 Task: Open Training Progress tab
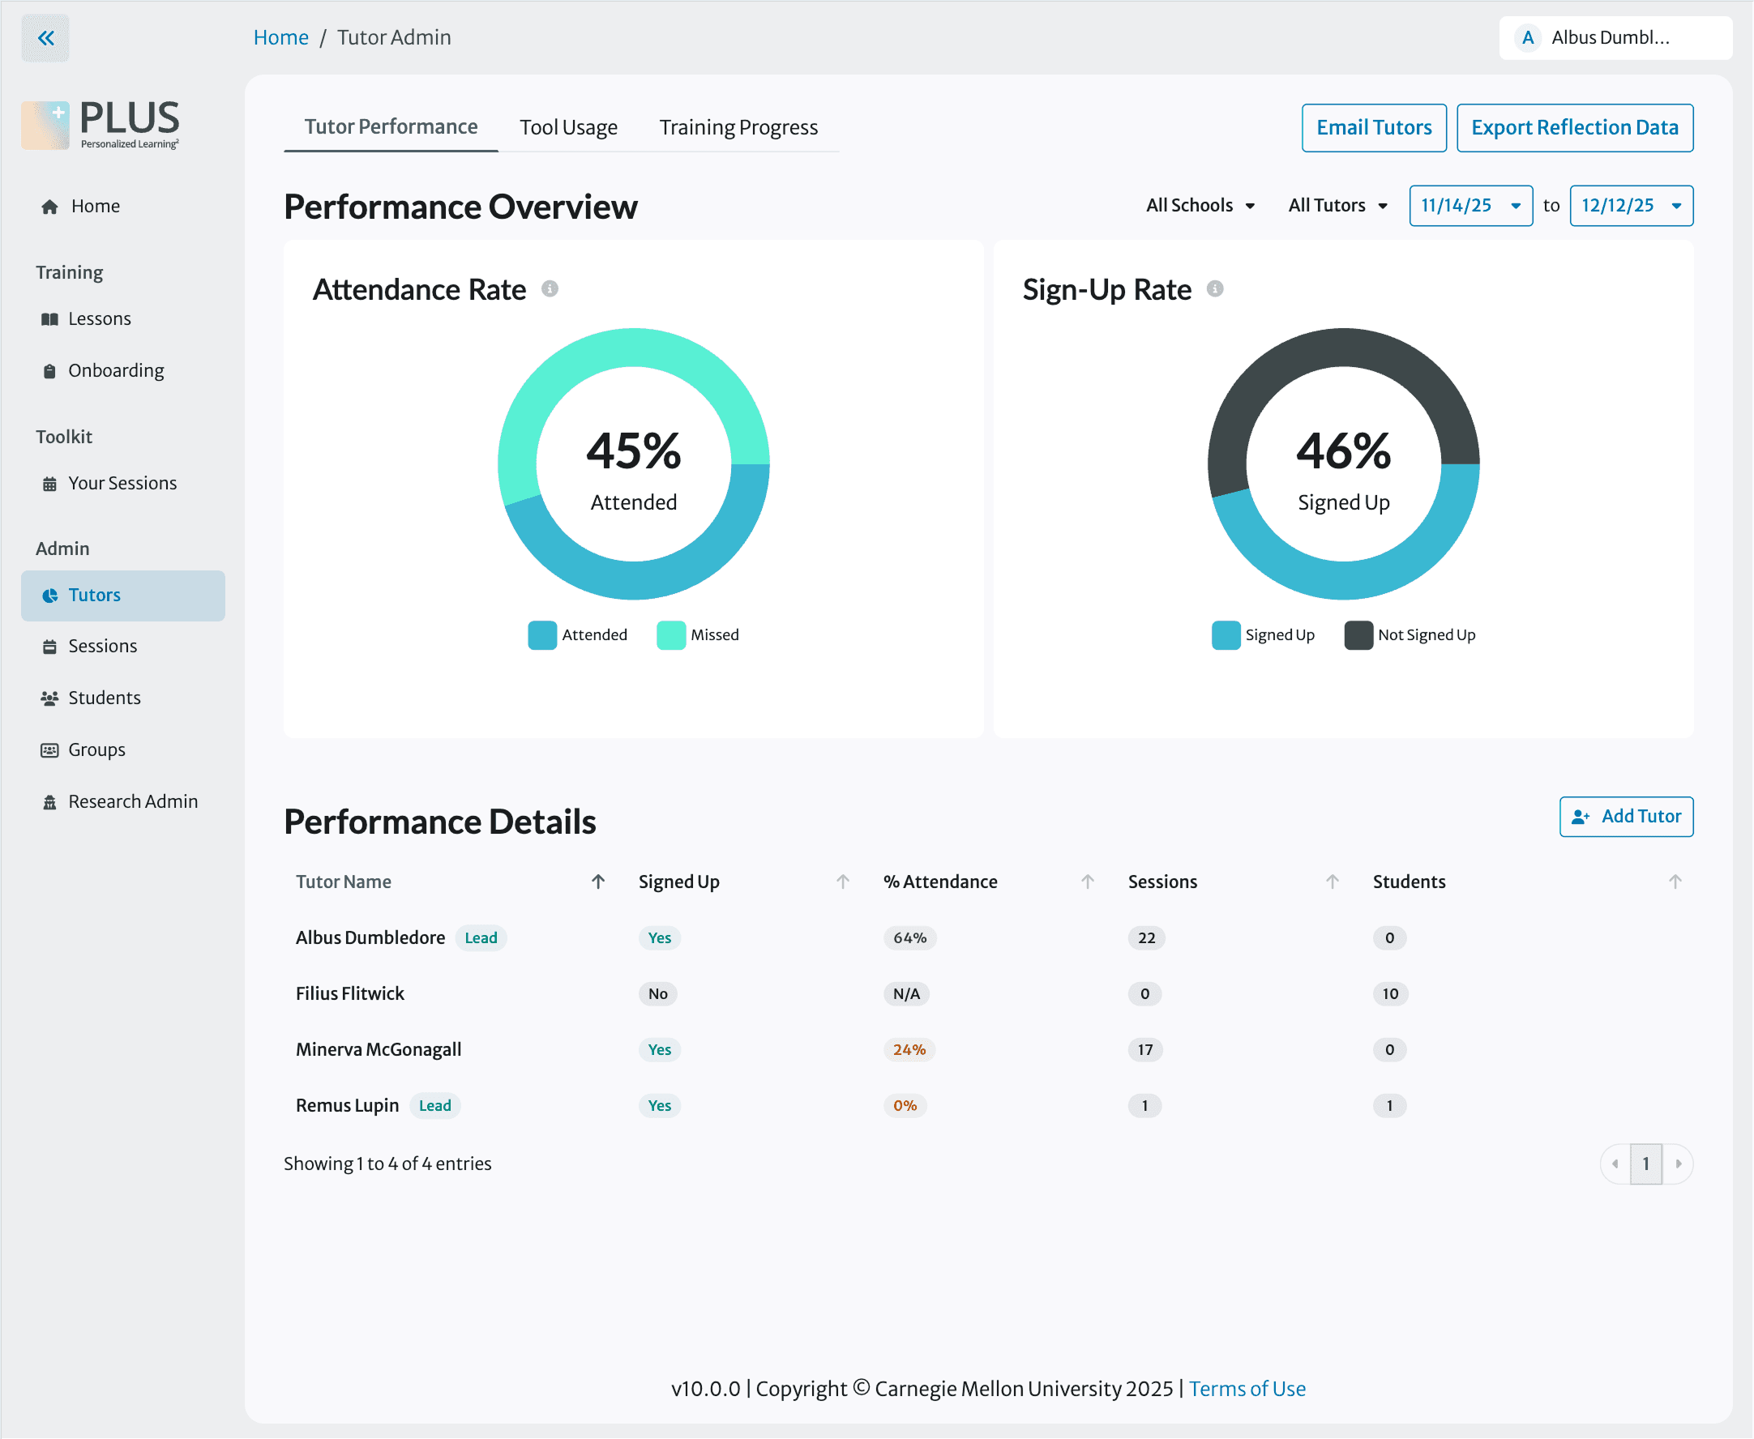[738, 128]
